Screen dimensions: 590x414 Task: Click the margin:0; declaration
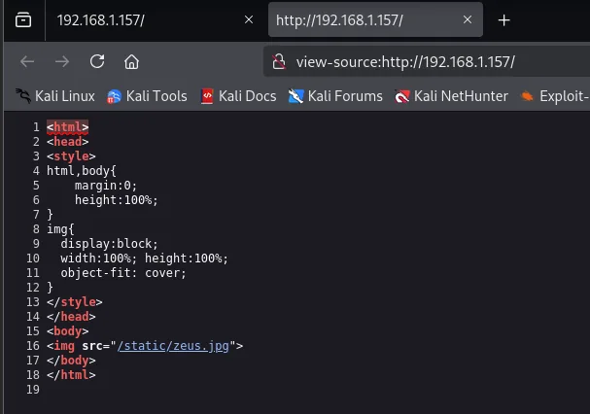106,186
